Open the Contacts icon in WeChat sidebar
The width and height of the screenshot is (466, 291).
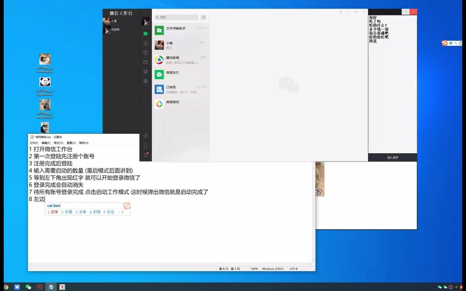(x=146, y=43)
